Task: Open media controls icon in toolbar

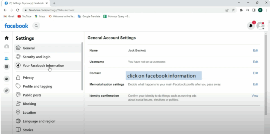Action: click(248, 10)
